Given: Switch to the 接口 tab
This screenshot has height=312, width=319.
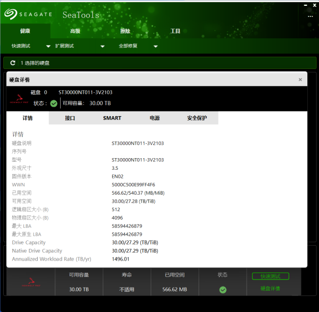Looking at the screenshot, I should (70, 118).
